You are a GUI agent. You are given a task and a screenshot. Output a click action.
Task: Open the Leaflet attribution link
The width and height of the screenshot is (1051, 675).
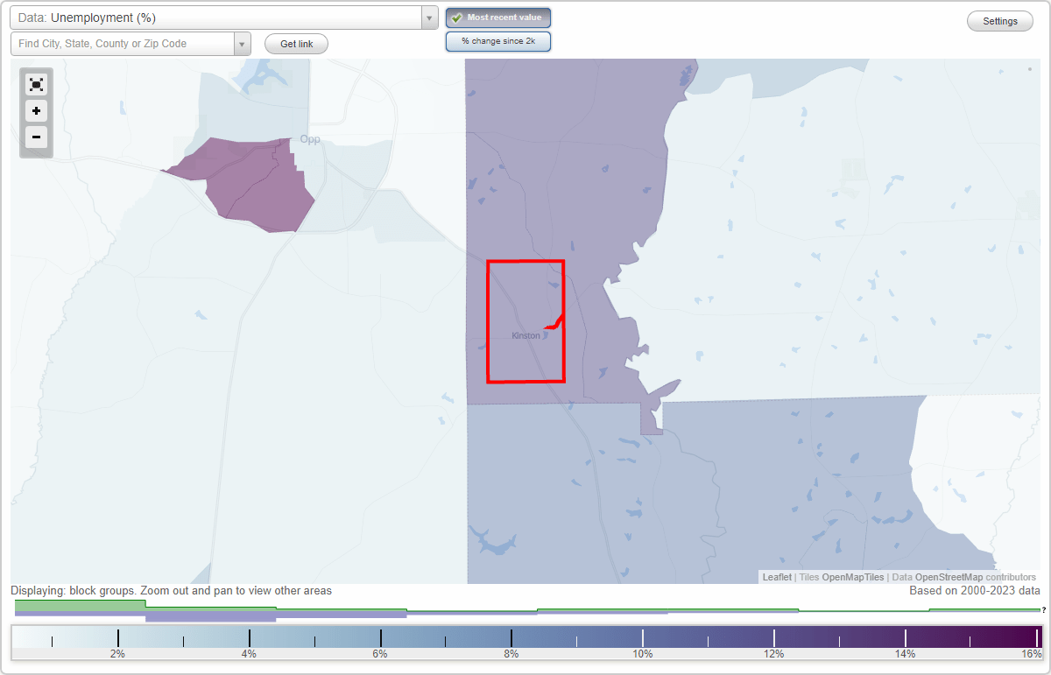pos(777,577)
